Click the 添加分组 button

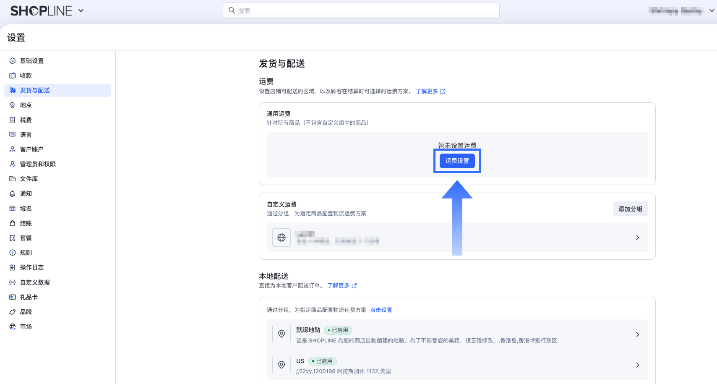(x=630, y=209)
